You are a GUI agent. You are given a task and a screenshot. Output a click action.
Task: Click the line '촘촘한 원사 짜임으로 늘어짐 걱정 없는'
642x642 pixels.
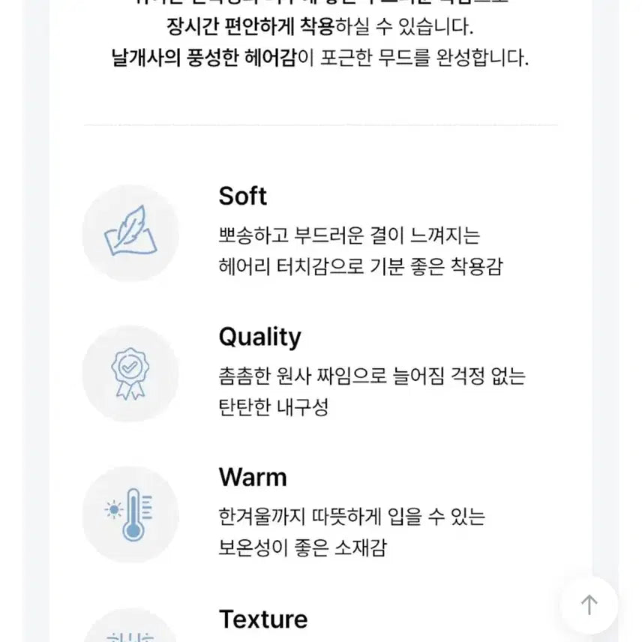pyautogui.click(x=371, y=376)
